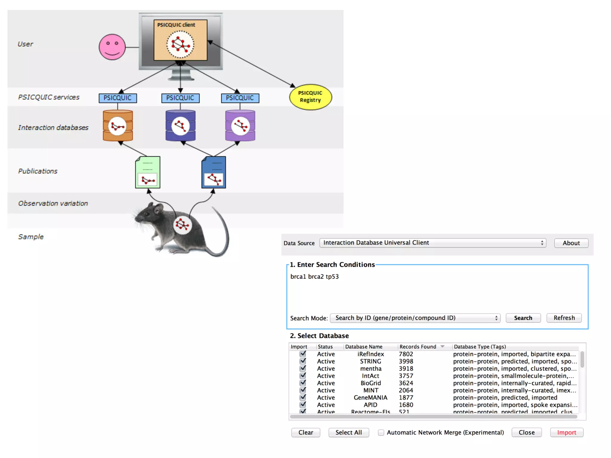Open the Data Source dropdown
The height and width of the screenshot is (458, 611).
pos(433,243)
